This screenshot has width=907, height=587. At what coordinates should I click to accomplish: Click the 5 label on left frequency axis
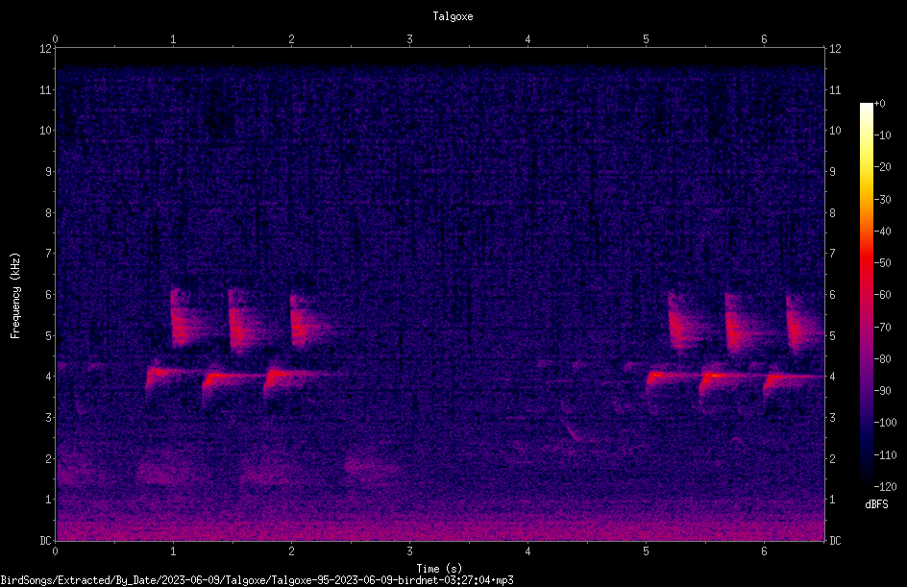click(48, 335)
